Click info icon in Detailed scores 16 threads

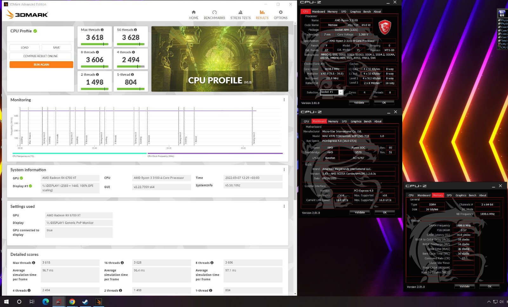[122, 263]
